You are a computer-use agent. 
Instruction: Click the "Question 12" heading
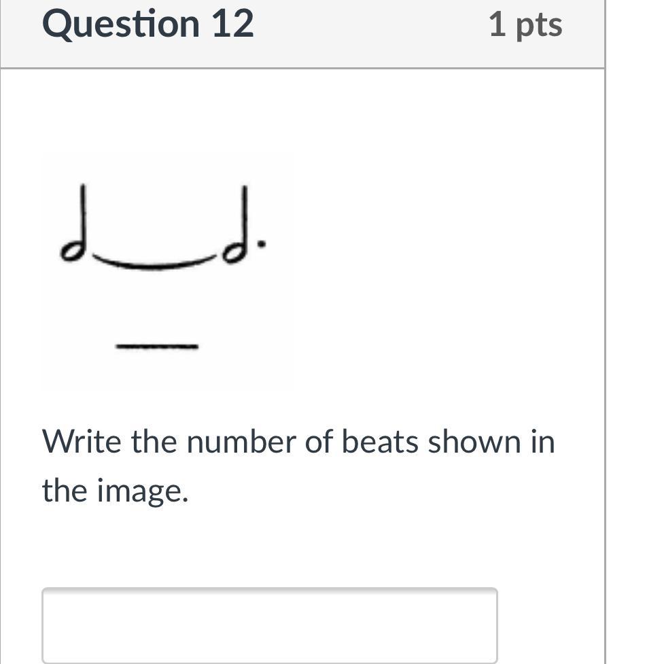click(x=147, y=24)
